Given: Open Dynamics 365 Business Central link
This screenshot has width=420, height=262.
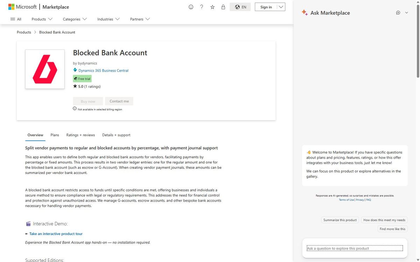Looking at the screenshot, I should click(x=103, y=71).
